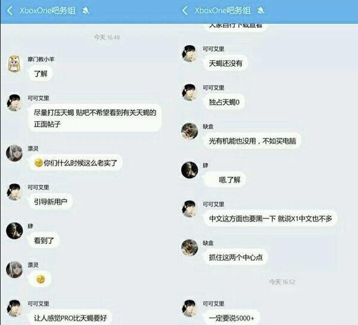Click username 缺盒 above 抓住这两个中心点

coord(208,243)
